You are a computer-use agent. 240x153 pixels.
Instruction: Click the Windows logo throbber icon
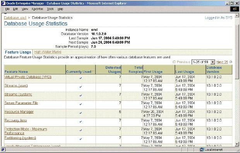click(x=234, y=9)
